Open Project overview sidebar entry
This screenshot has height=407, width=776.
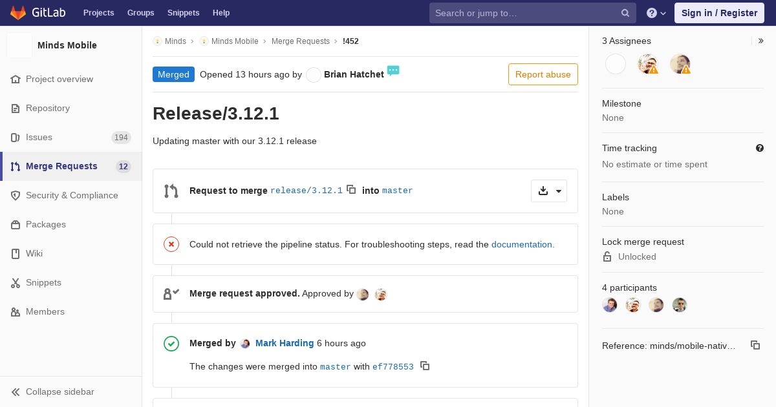click(x=71, y=79)
